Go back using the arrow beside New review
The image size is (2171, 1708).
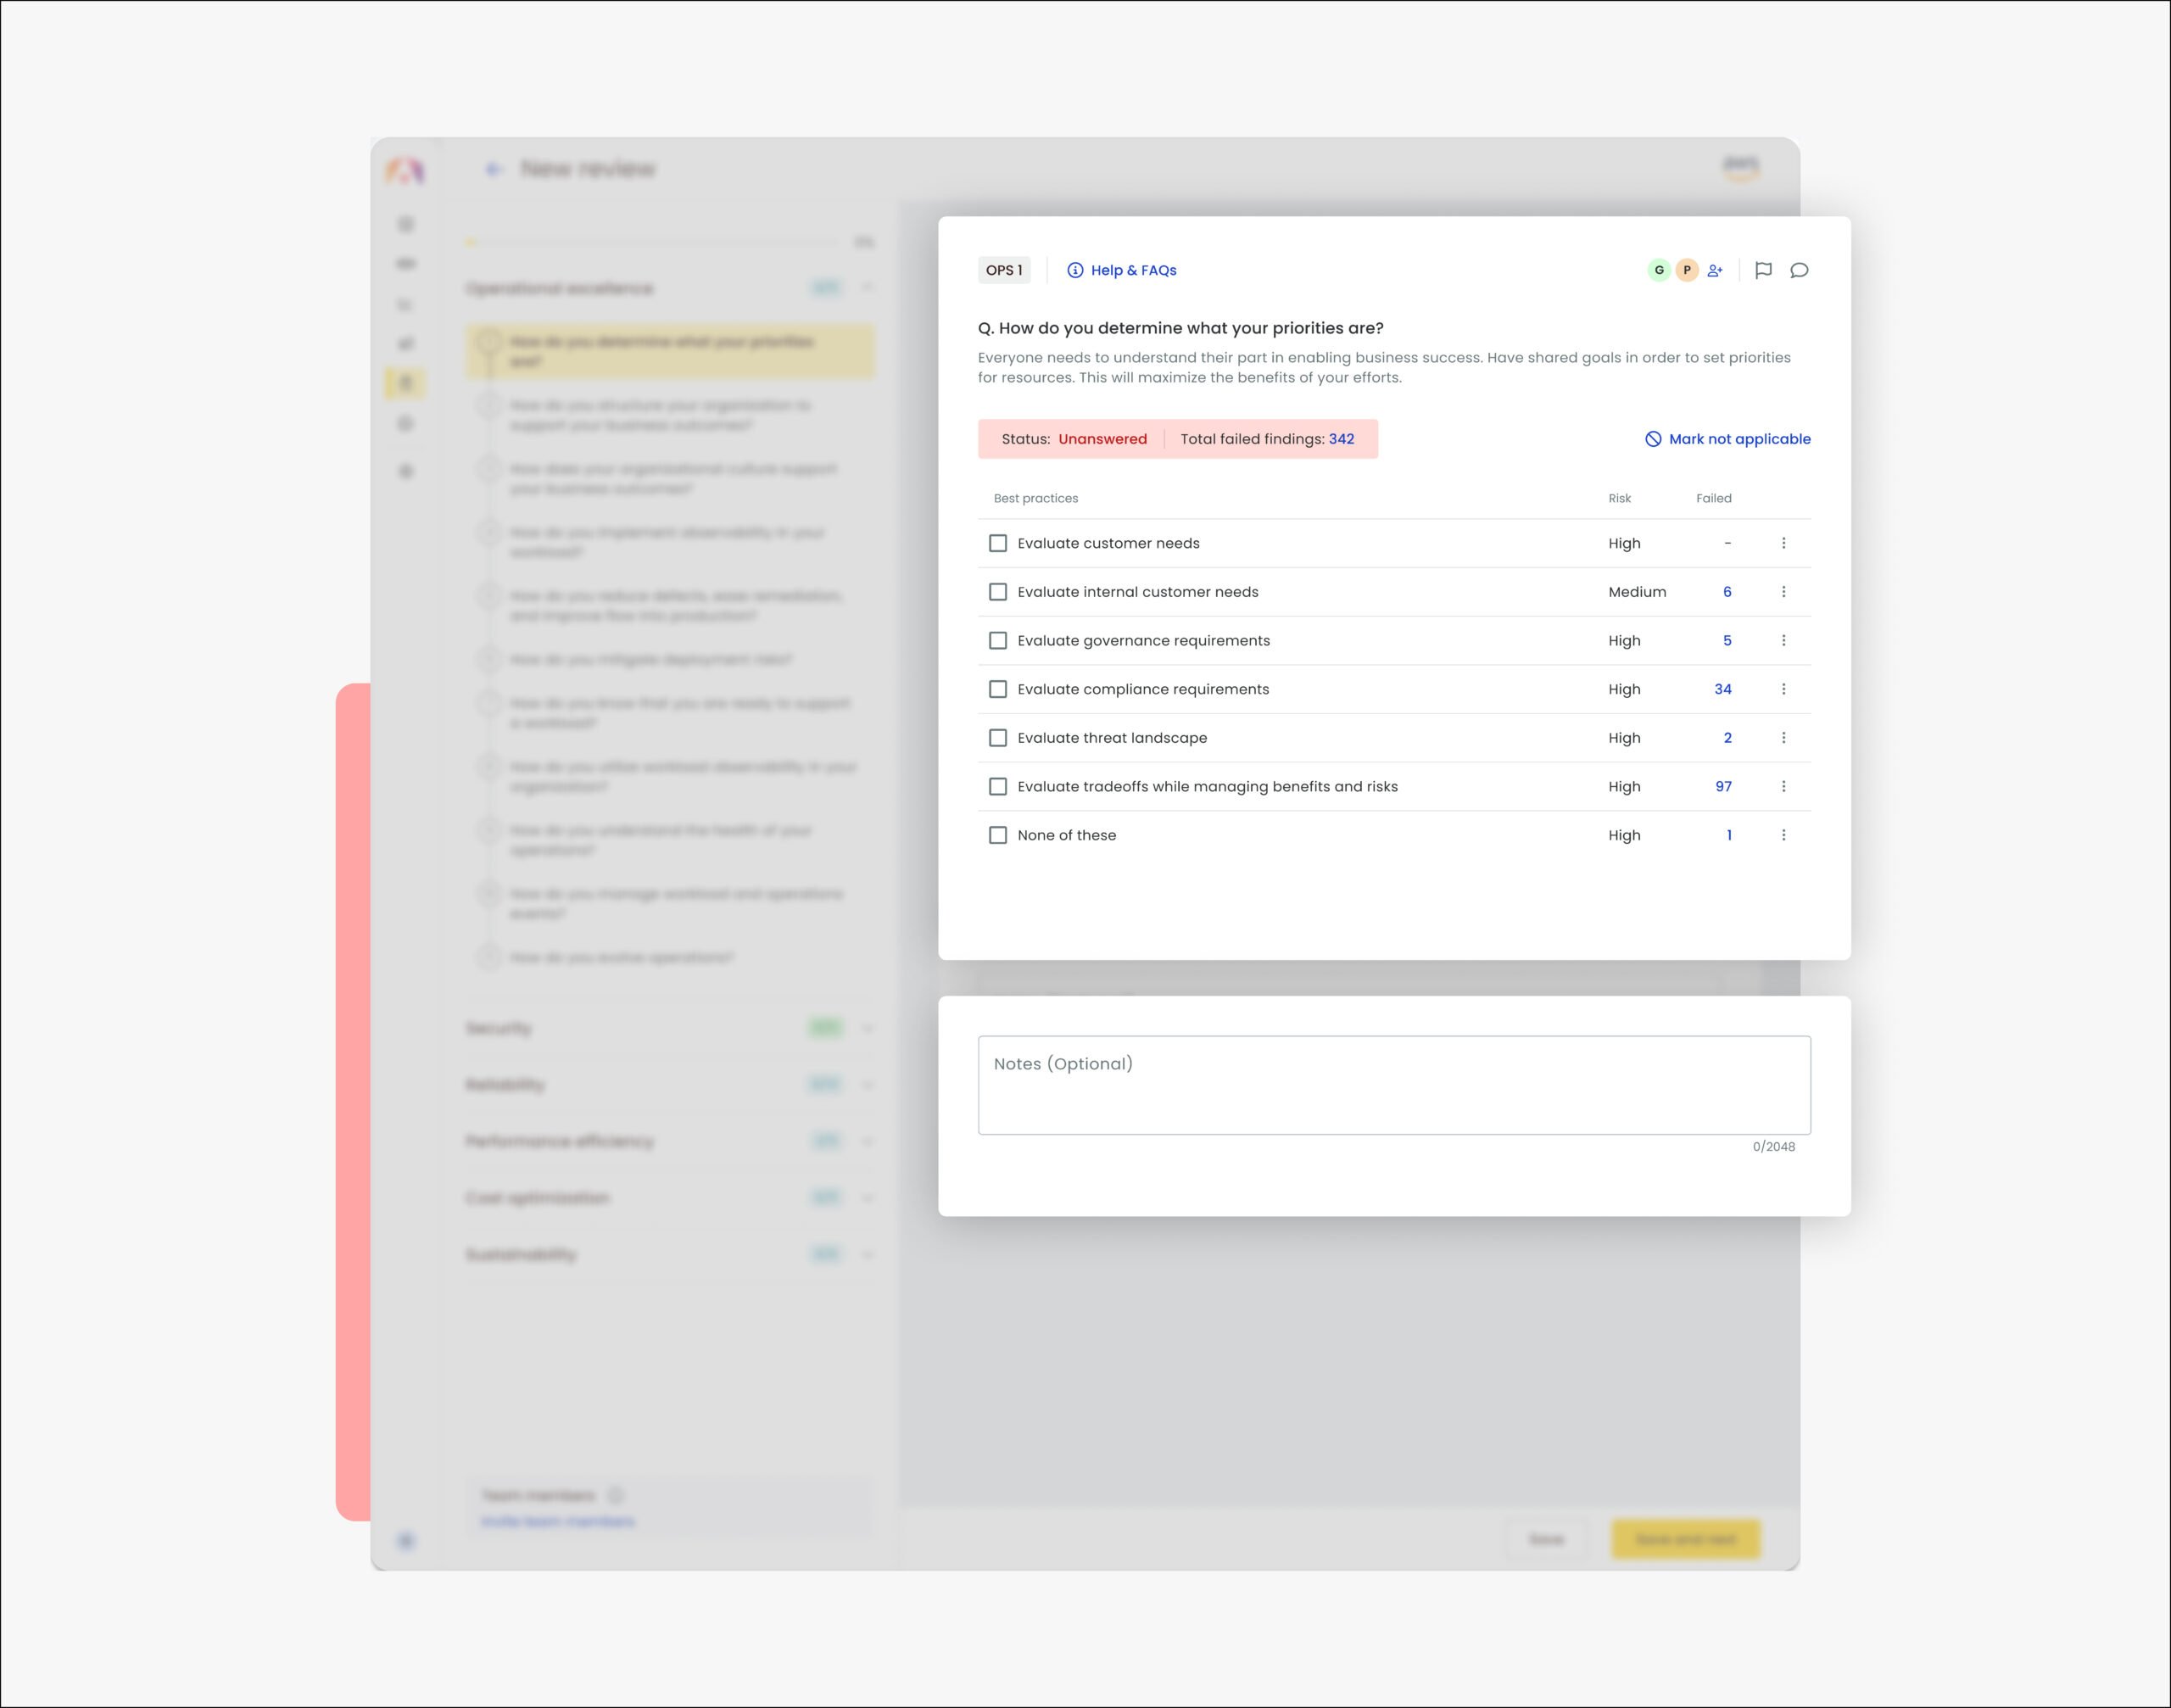(493, 169)
